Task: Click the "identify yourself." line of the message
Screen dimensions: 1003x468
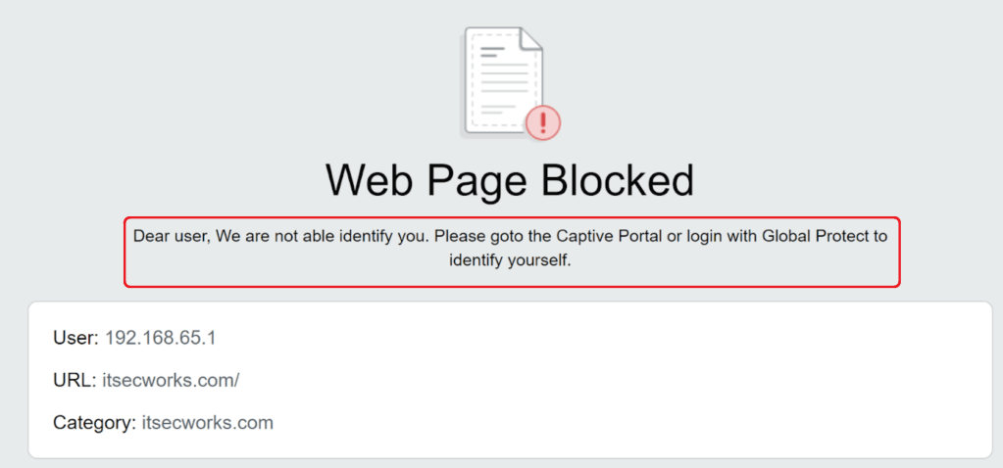Action: coord(510,261)
